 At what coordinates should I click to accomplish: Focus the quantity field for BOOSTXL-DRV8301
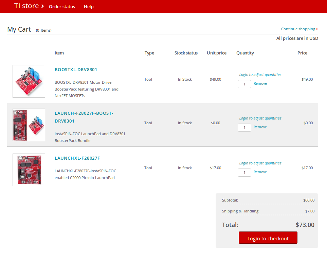244,84
